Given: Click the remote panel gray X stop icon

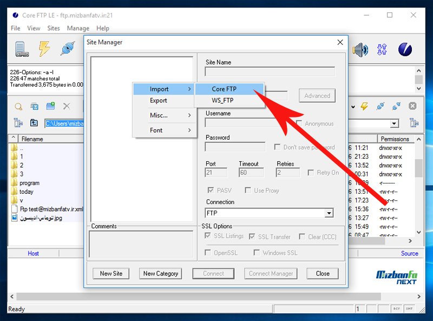Looking at the screenshot, I should coord(412,106).
